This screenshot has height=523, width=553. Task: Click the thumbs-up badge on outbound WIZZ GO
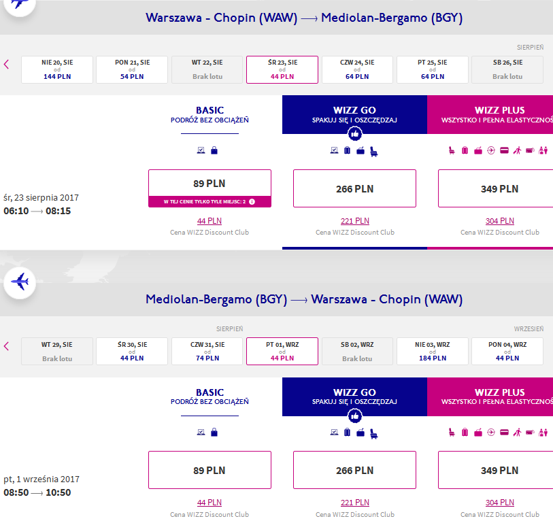[x=355, y=134]
